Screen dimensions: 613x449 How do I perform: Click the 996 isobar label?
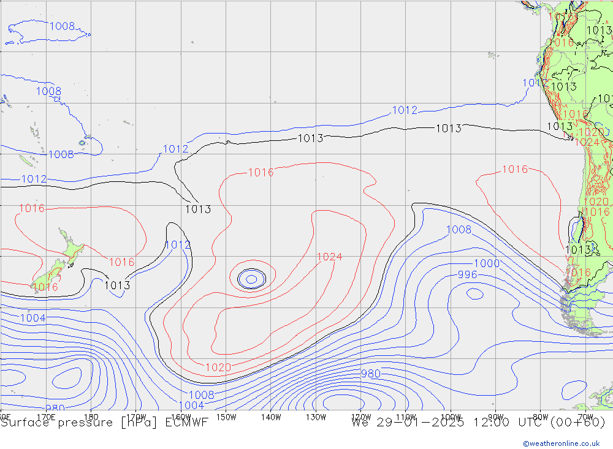468,274
